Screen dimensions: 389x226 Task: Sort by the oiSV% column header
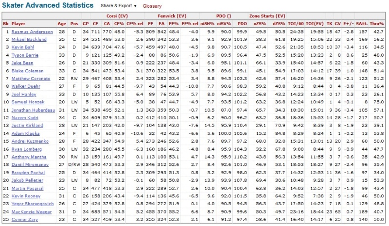point(224,24)
